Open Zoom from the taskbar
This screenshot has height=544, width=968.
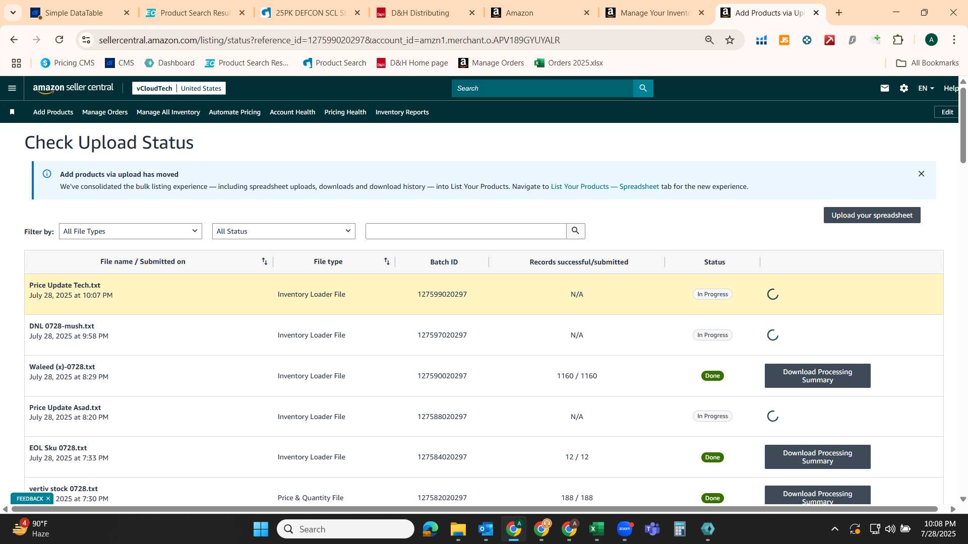coord(625,529)
